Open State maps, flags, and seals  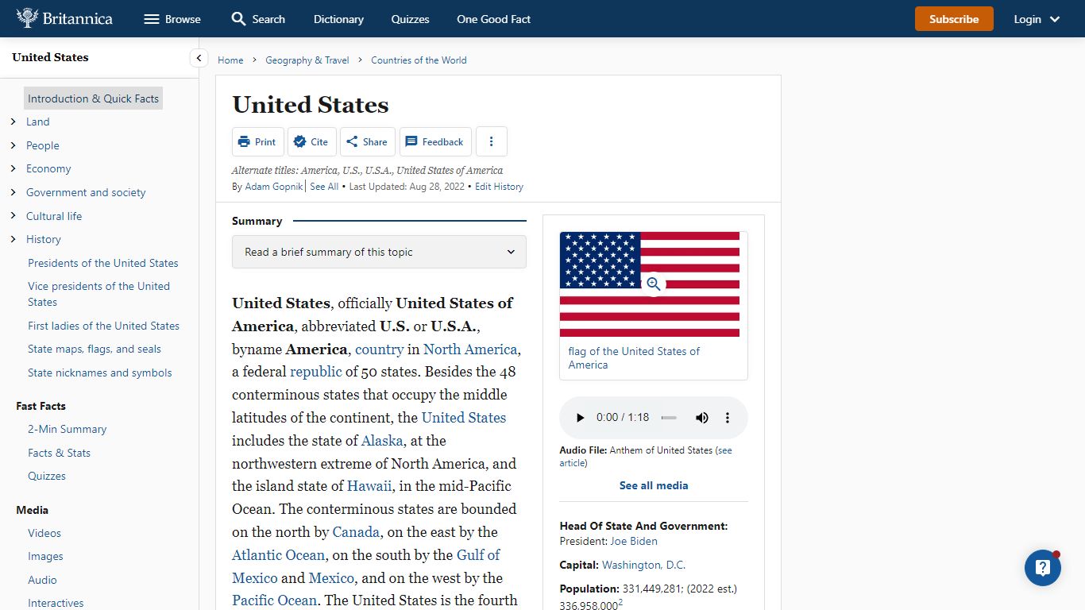point(95,349)
